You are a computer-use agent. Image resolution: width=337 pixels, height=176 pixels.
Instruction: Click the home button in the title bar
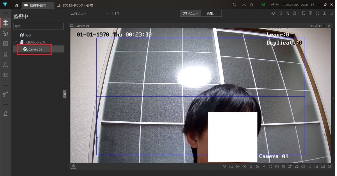16,5
